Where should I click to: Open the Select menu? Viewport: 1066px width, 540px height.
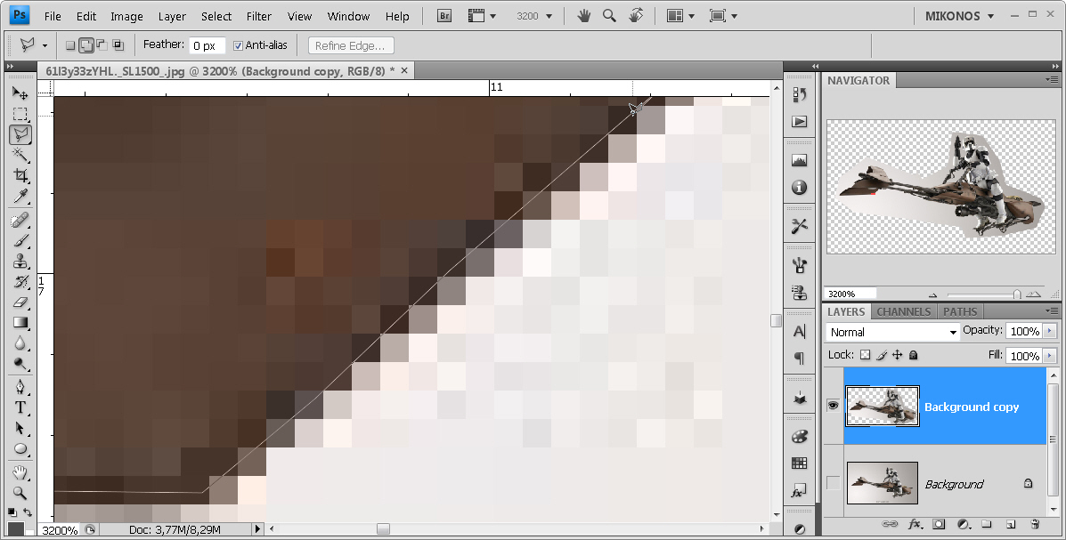[x=216, y=16]
